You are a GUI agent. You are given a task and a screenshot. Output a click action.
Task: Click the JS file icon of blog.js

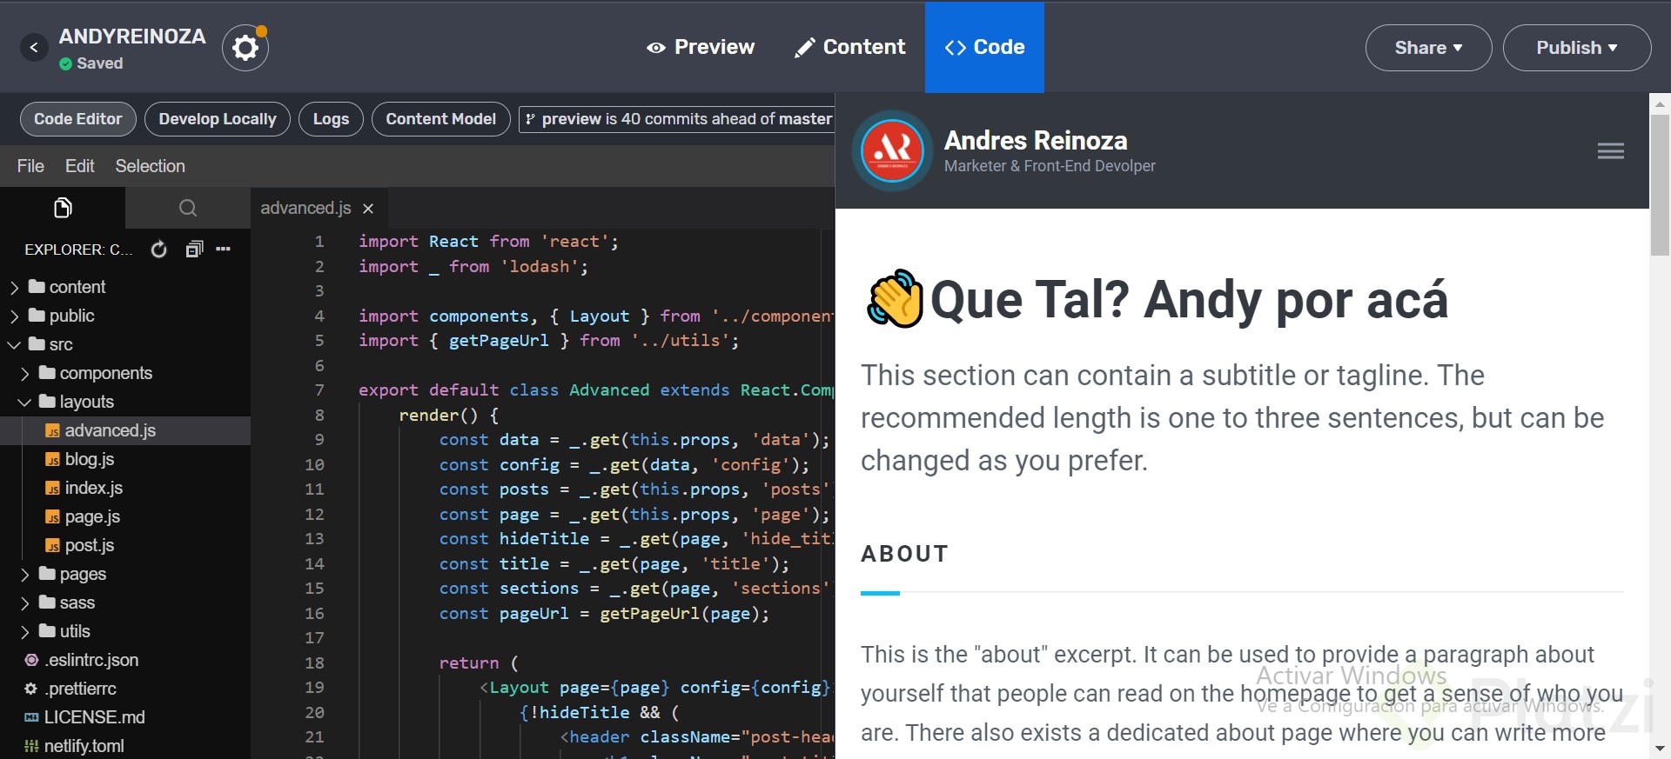pos(53,460)
